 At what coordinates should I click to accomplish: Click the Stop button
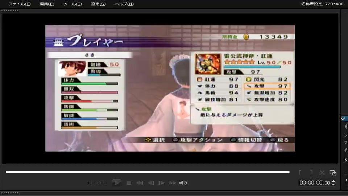(129, 183)
